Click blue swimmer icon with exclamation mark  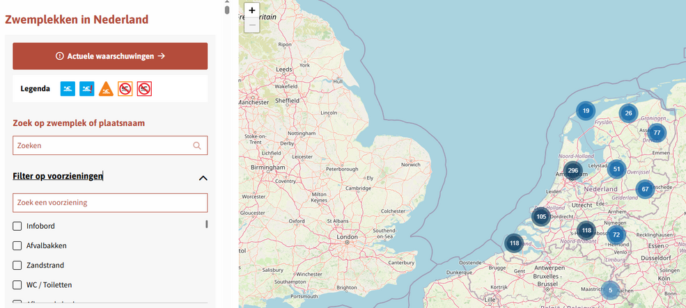tap(86, 89)
